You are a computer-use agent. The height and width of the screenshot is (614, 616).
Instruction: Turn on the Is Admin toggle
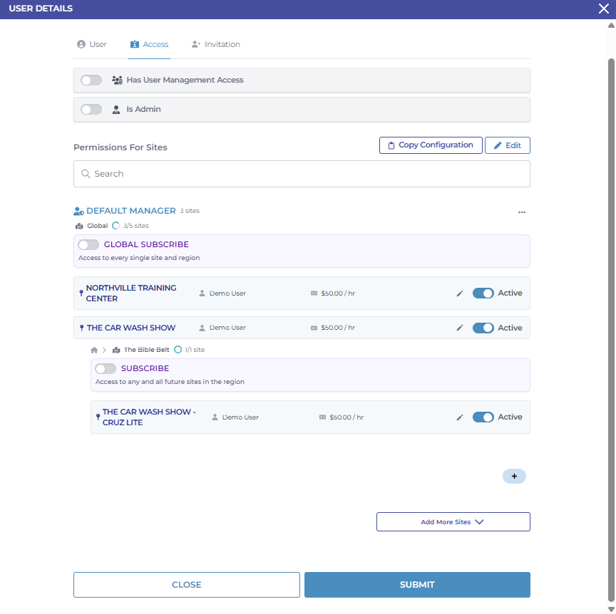click(91, 110)
